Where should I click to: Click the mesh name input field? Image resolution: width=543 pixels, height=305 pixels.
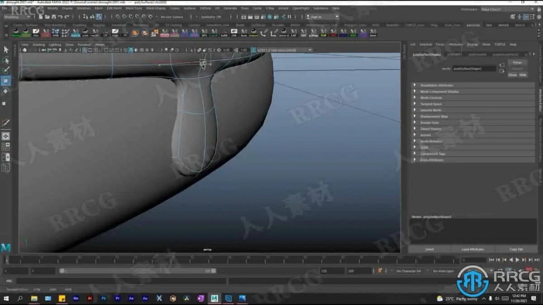pos(474,69)
